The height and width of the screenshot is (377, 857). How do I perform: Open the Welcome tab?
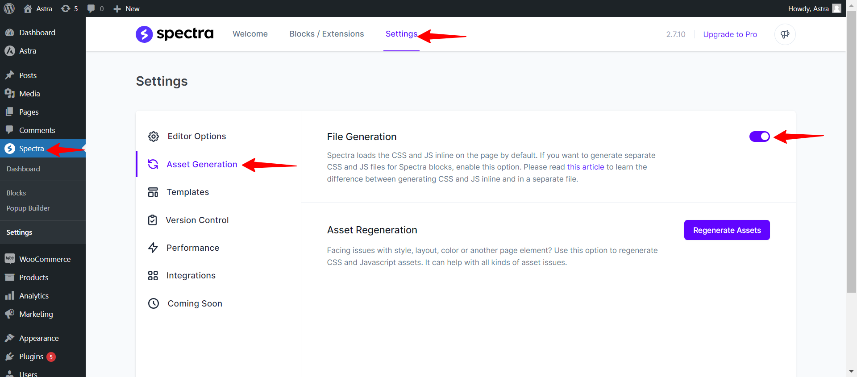coord(250,34)
